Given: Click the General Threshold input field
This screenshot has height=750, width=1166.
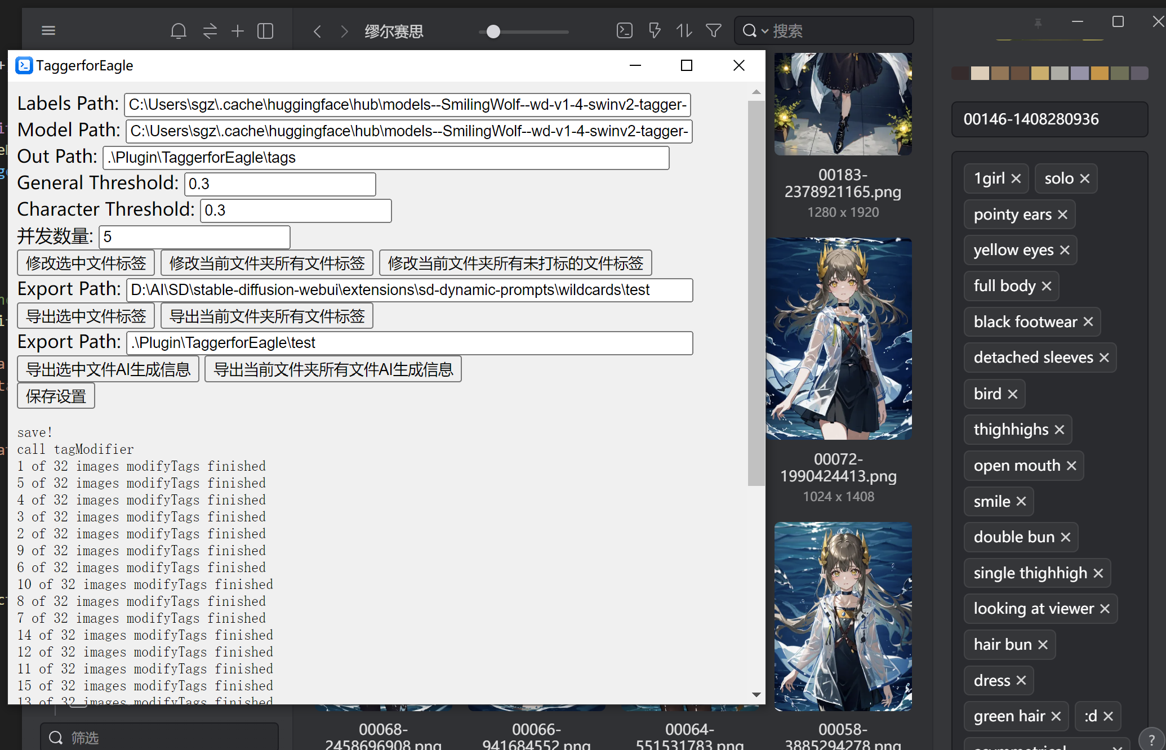Looking at the screenshot, I should [280, 184].
